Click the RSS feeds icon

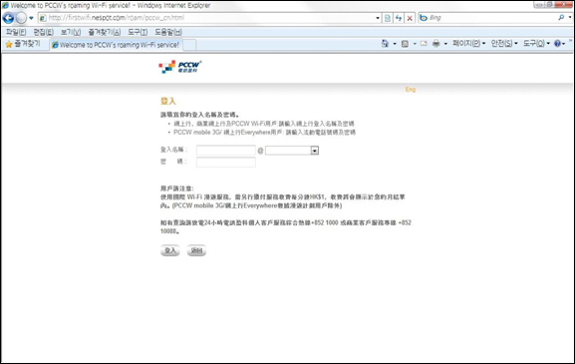coord(405,44)
